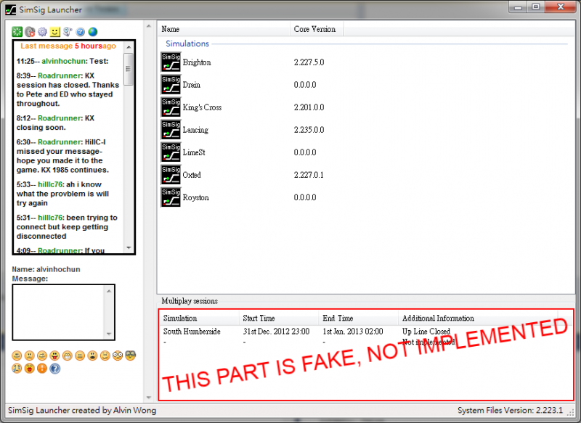
Task: Open the blue question mark icon in chat toolbar
Action: pyautogui.click(x=80, y=32)
